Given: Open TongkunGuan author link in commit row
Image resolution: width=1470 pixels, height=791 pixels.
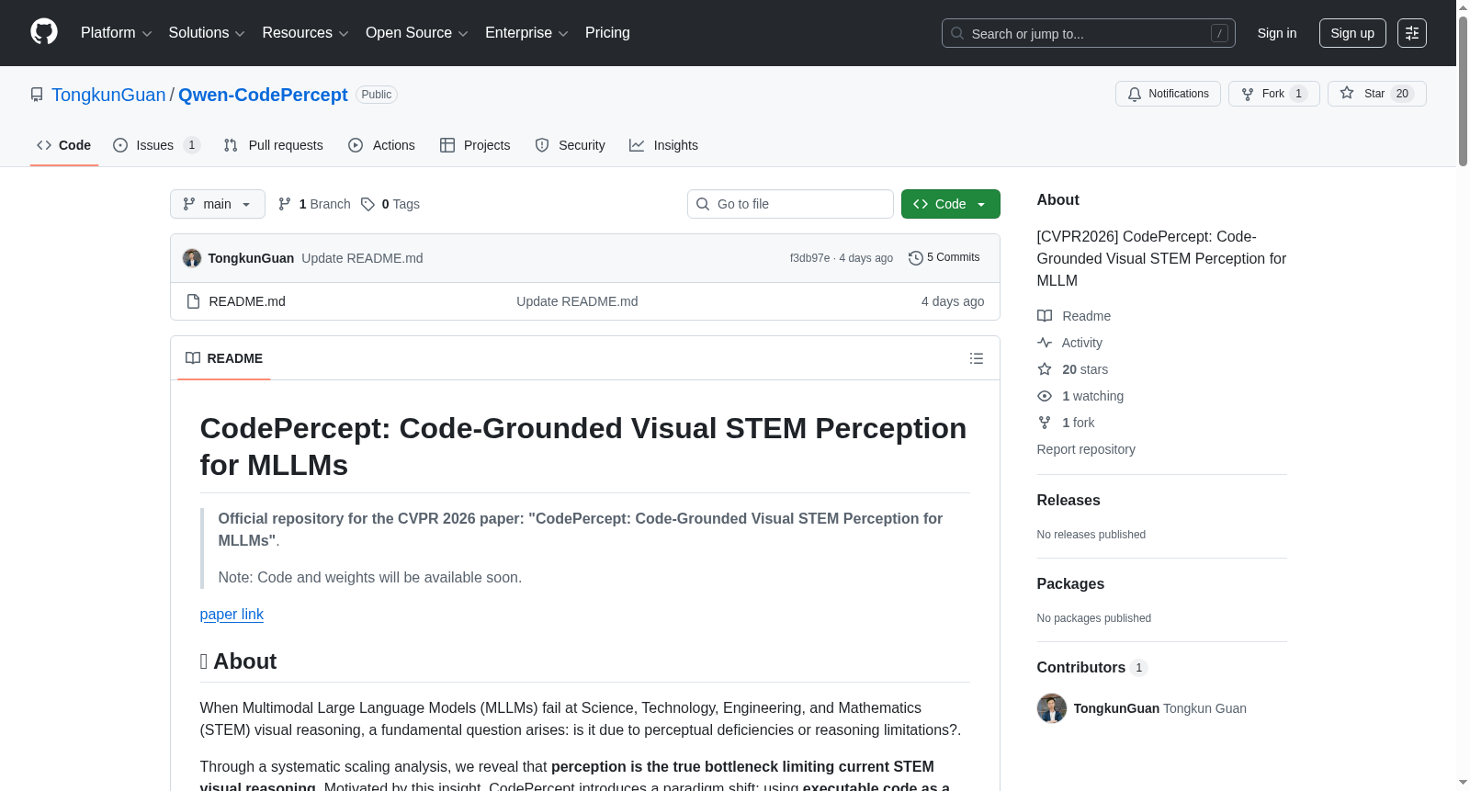Looking at the screenshot, I should tap(251, 258).
